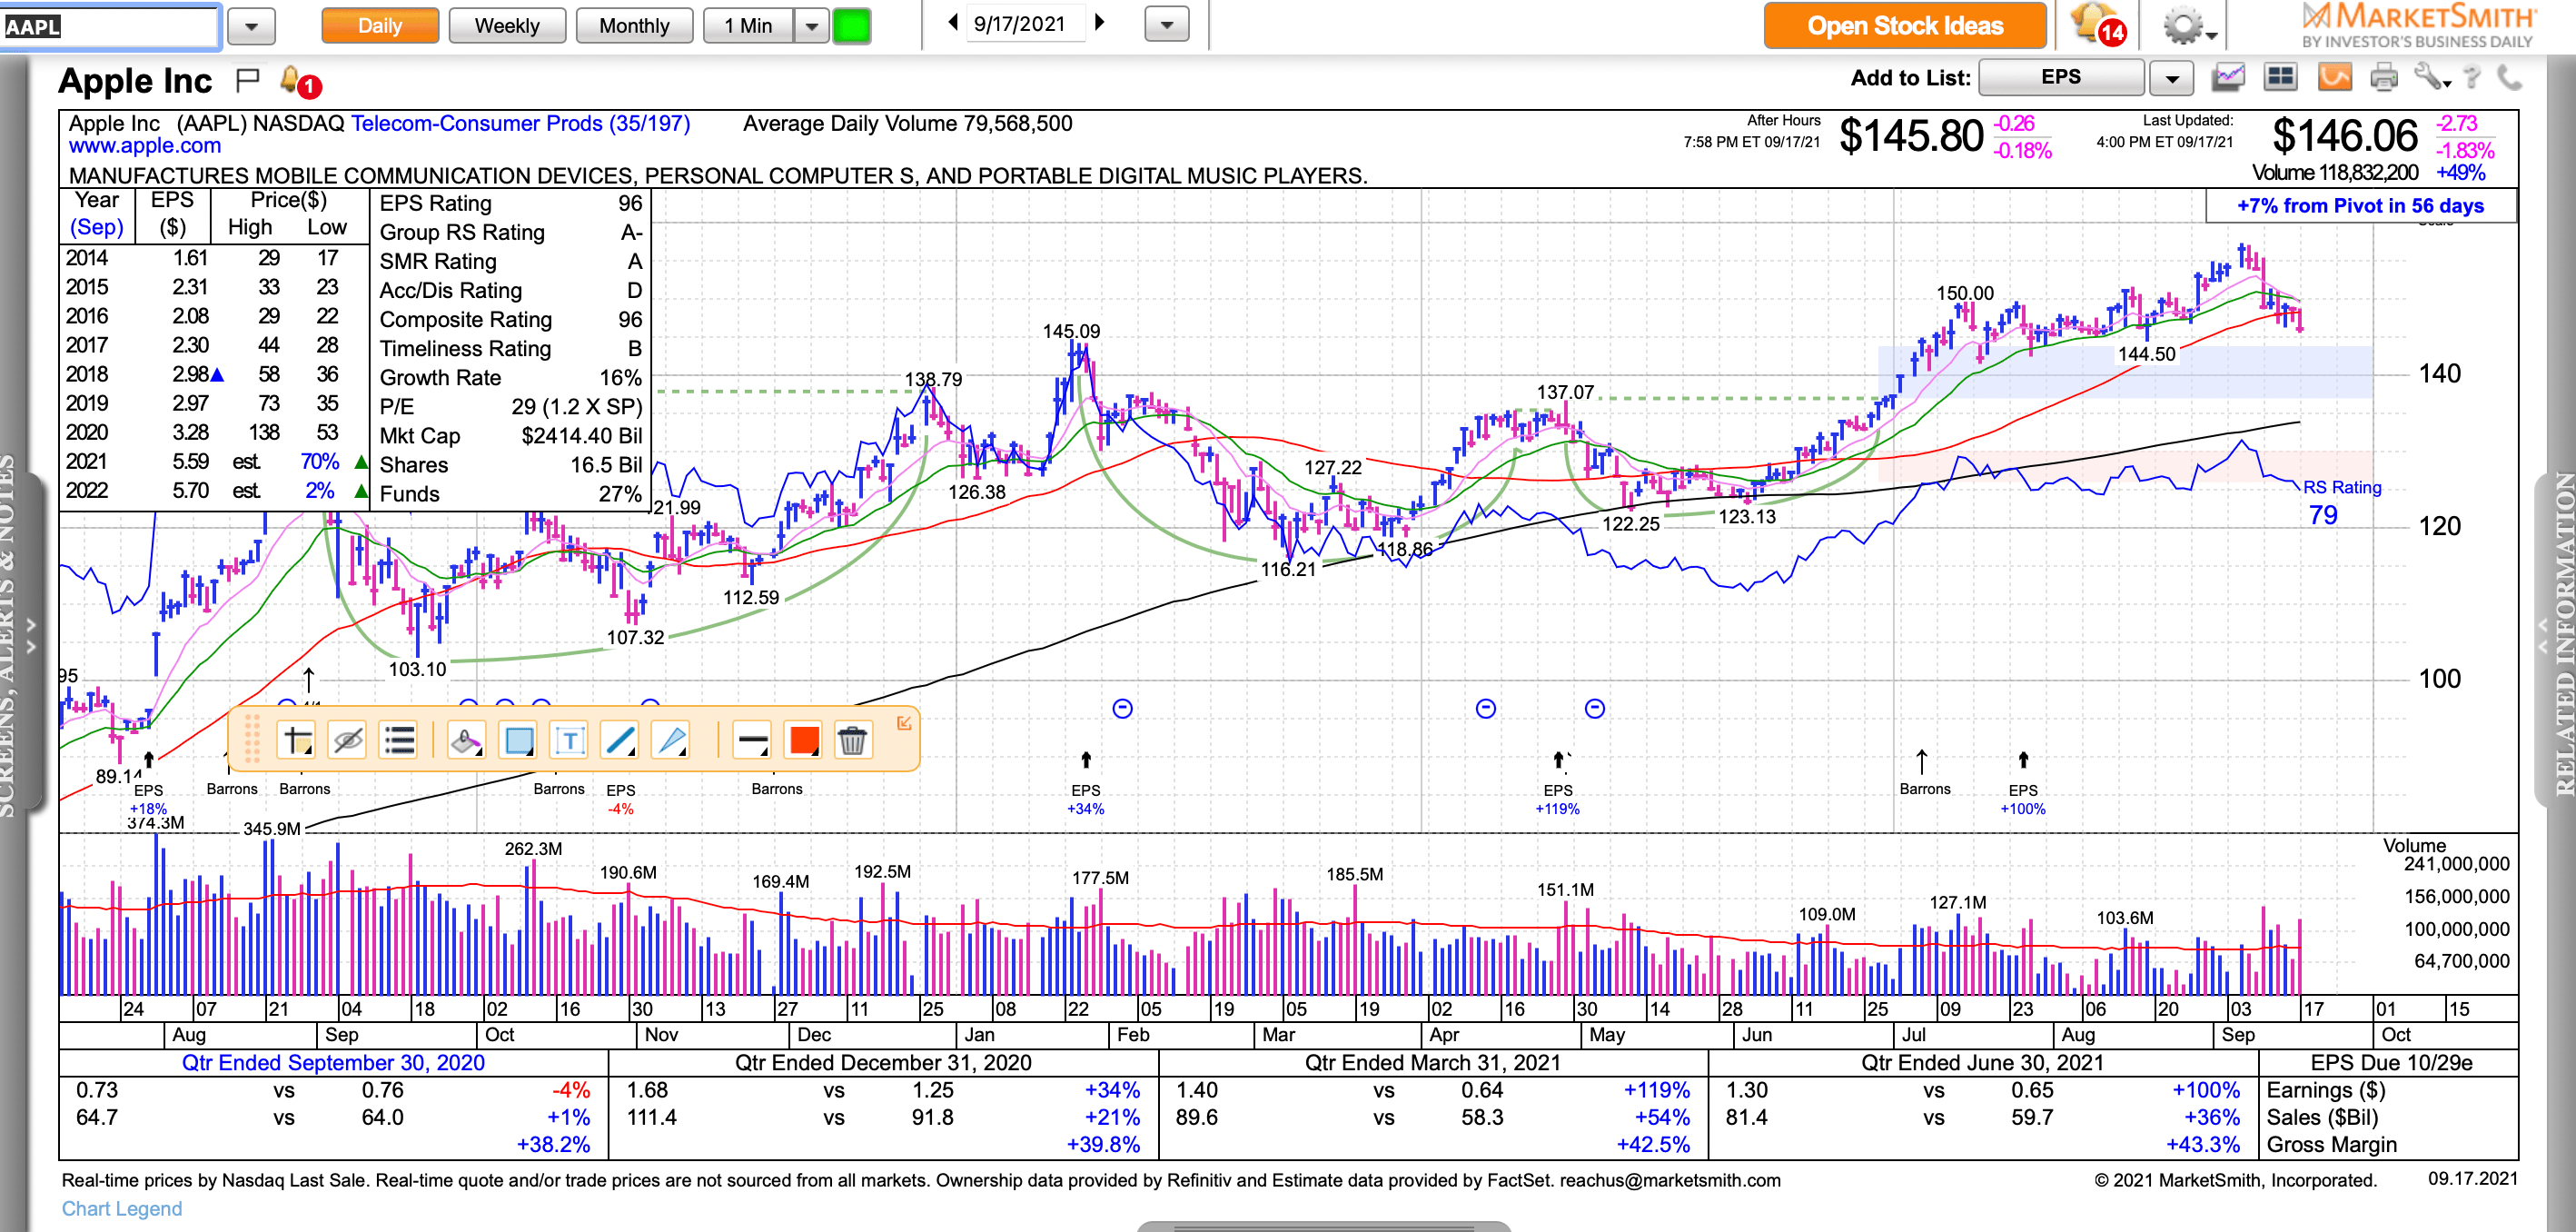Screen dimensions: 2576x1232
Task: Switch to Monthly chart view
Action: (634, 26)
